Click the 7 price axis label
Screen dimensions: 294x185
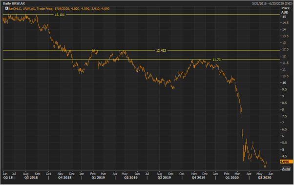283,123
